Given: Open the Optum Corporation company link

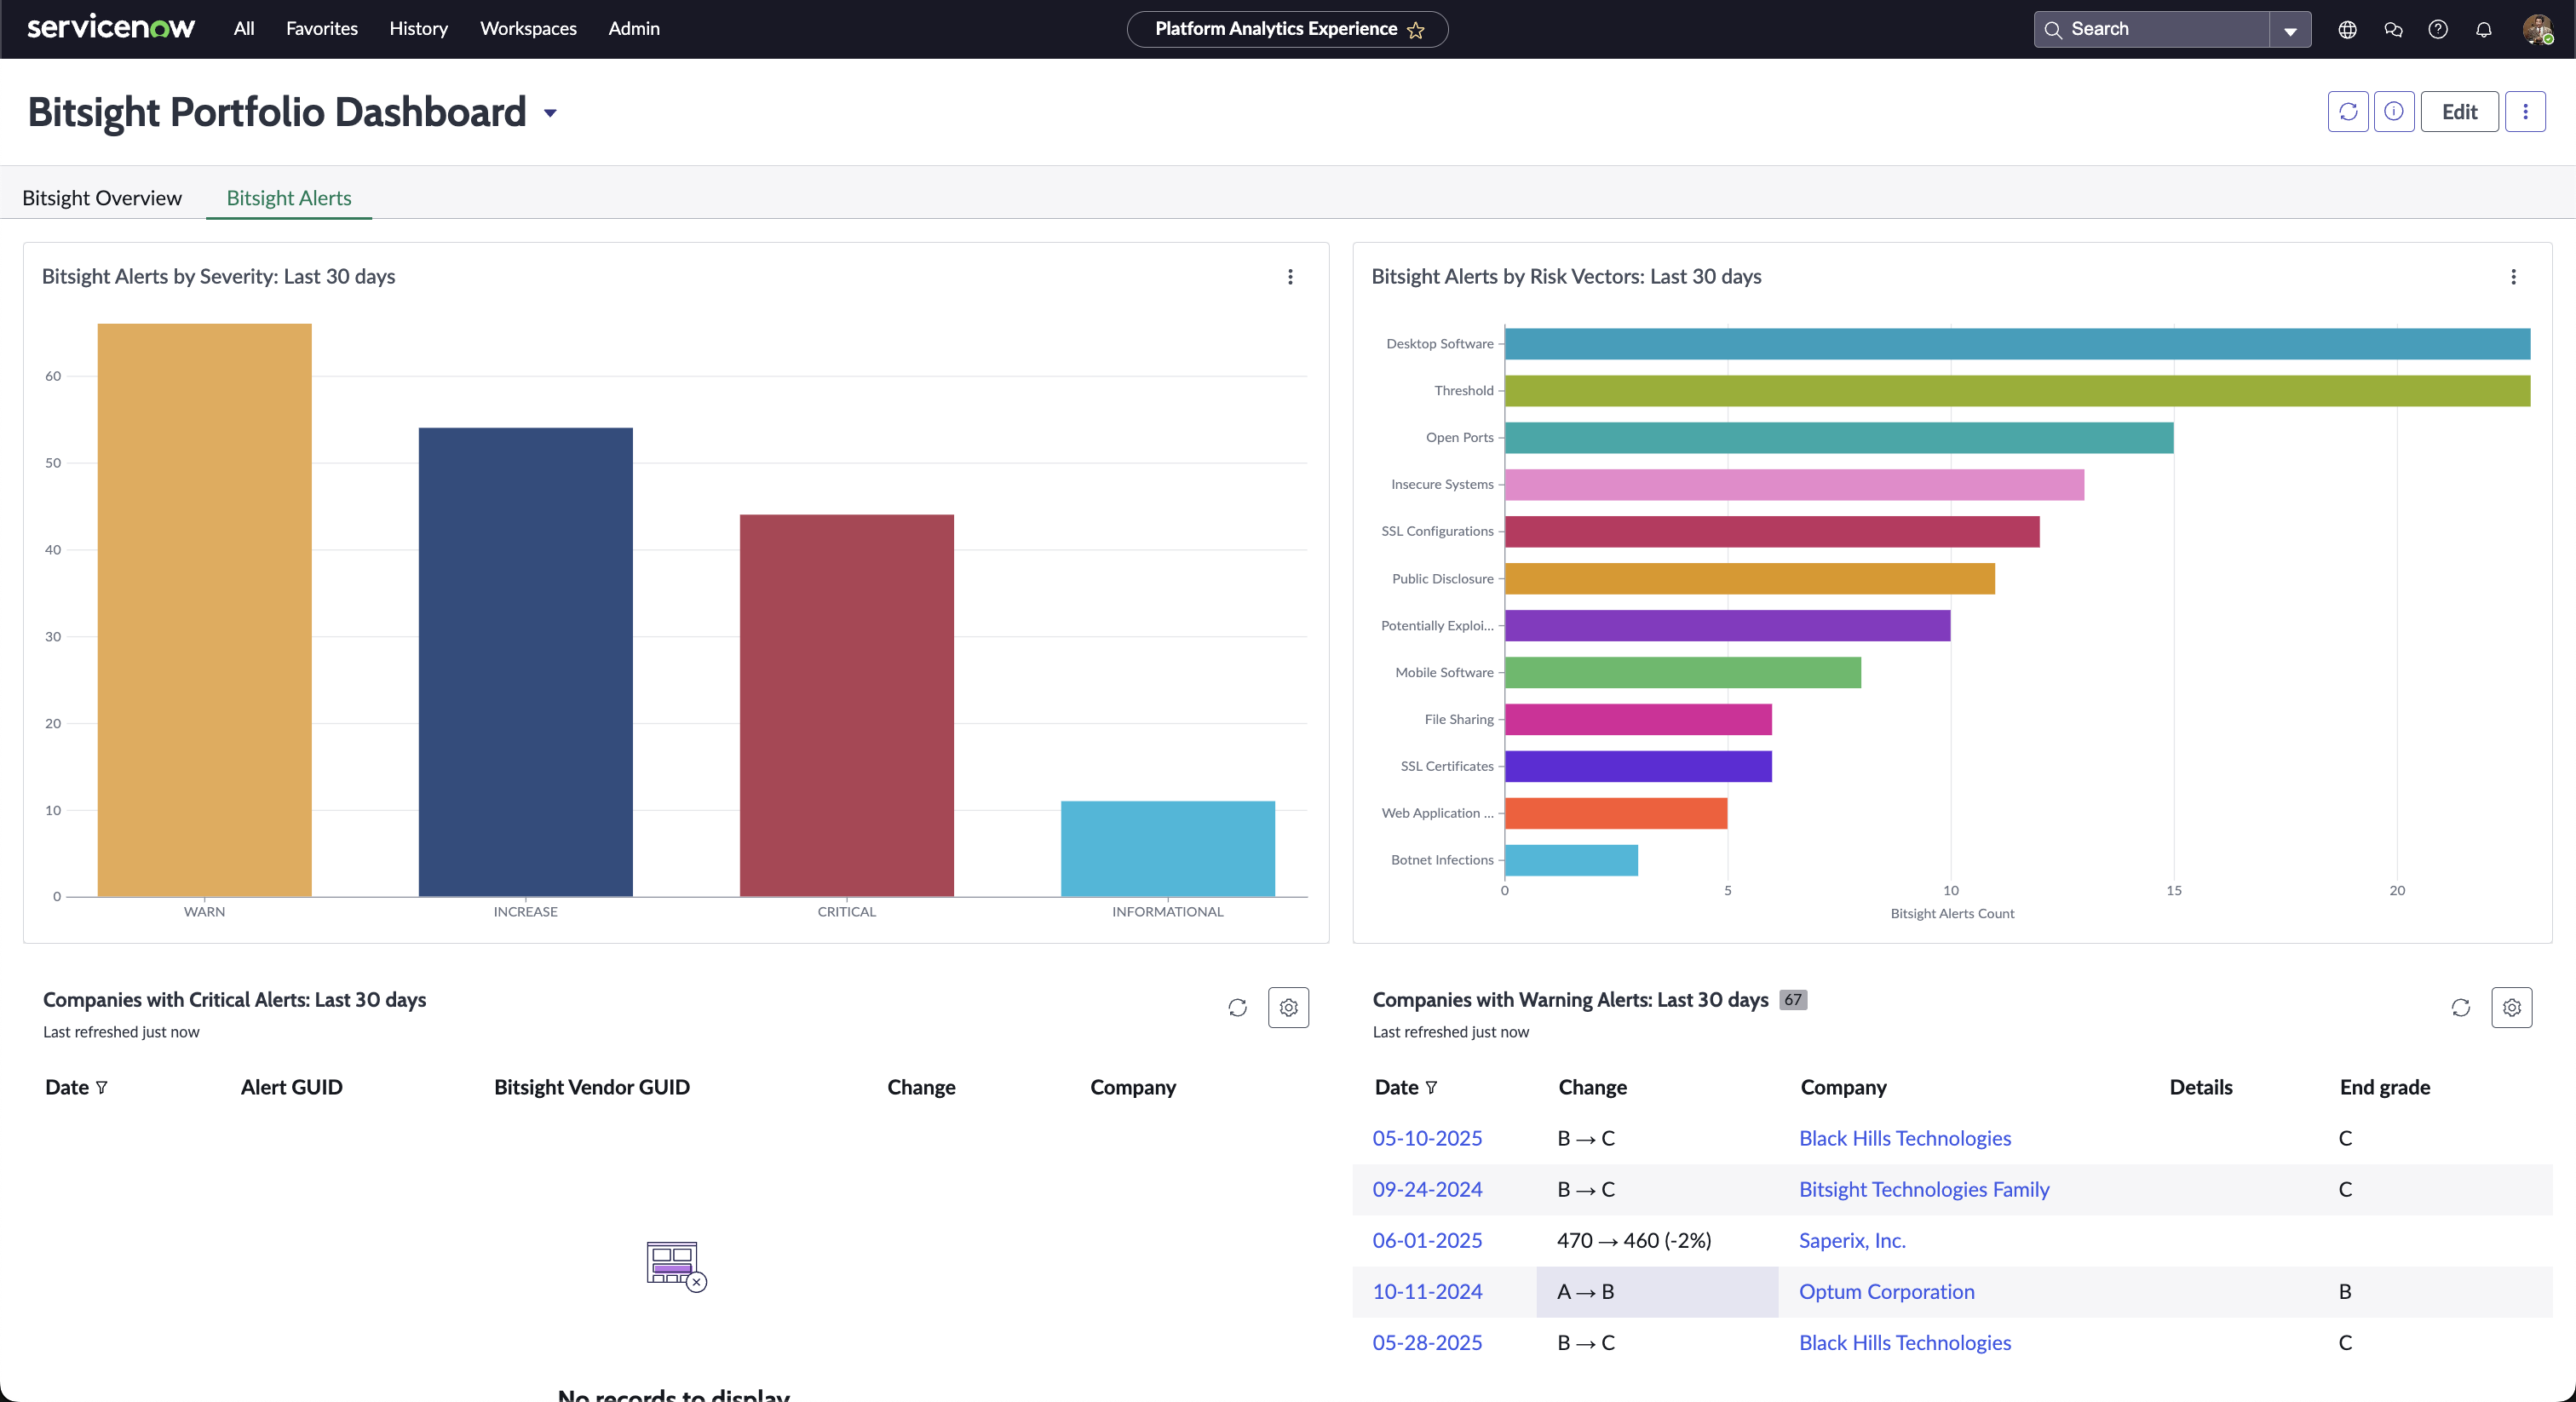Looking at the screenshot, I should [1886, 1291].
